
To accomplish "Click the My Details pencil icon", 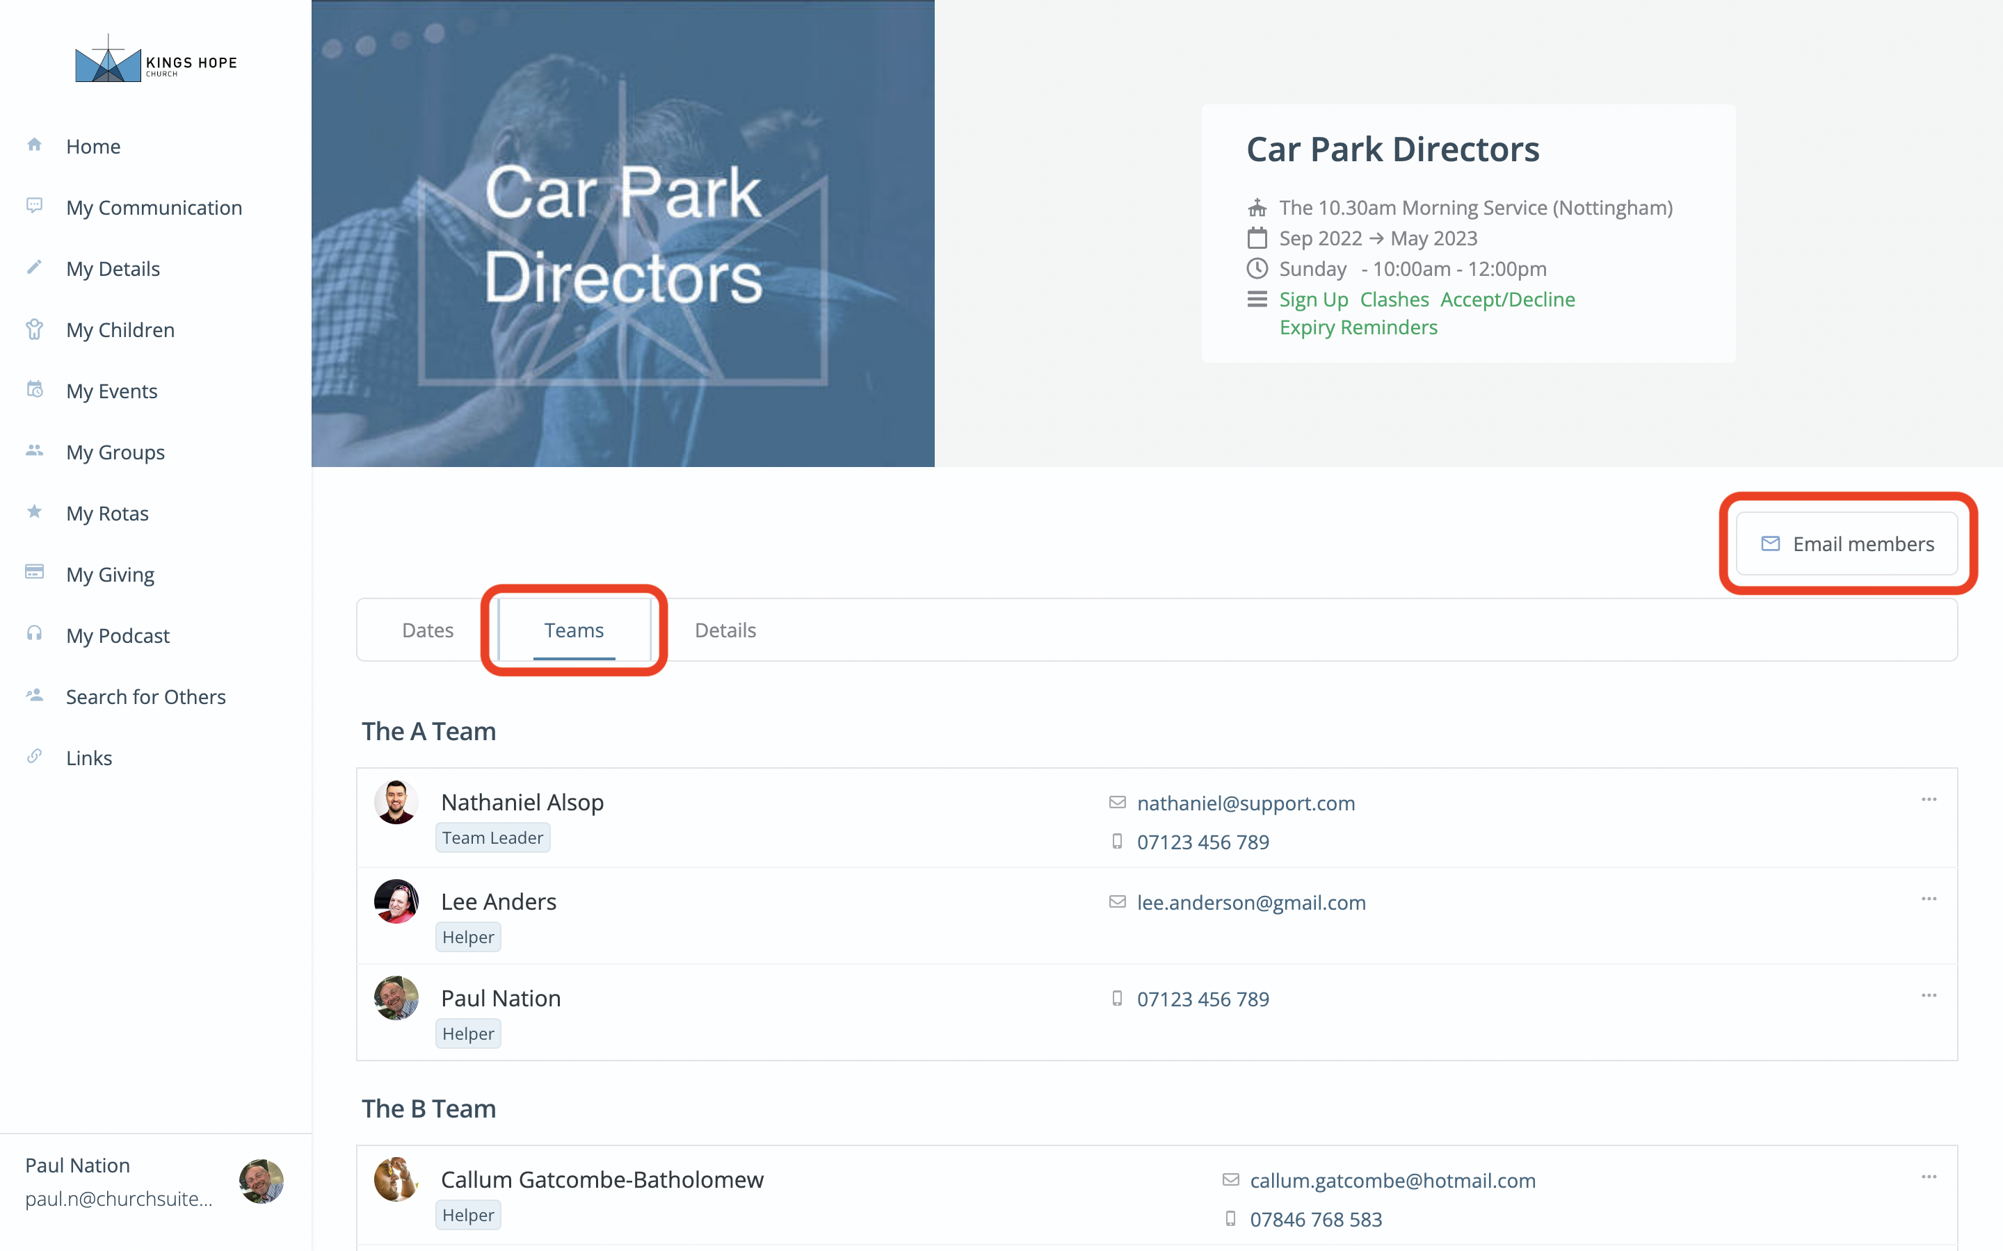I will pos(34,268).
